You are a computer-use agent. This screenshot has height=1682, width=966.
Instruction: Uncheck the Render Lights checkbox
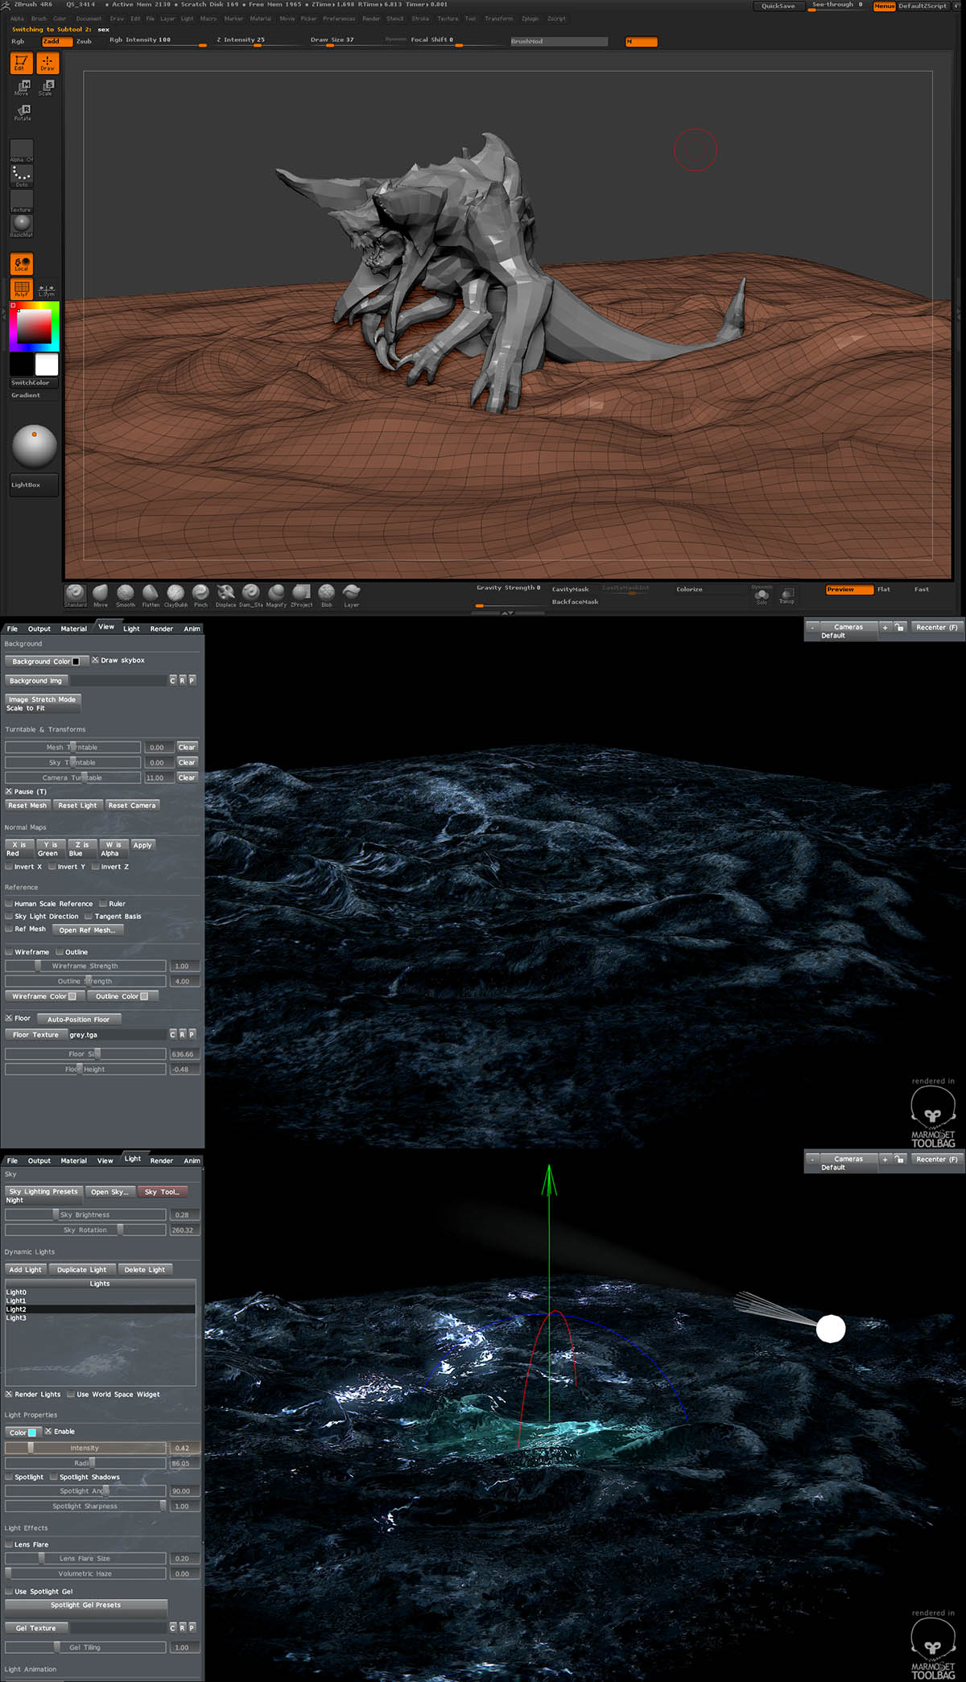click(x=9, y=1394)
